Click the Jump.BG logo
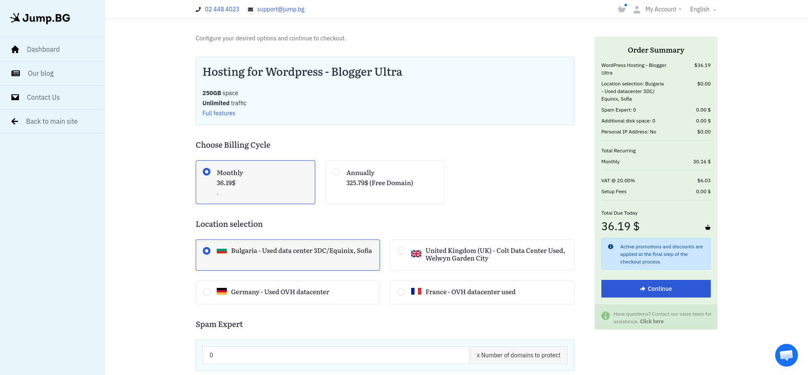Viewport: 808px width, 375px height. click(40, 18)
